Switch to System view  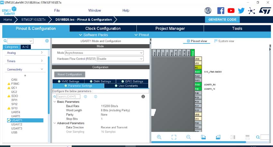click(224, 41)
